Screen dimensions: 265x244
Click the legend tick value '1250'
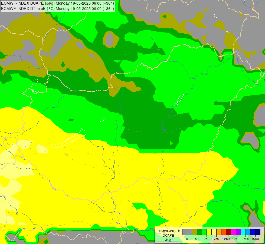226,239
